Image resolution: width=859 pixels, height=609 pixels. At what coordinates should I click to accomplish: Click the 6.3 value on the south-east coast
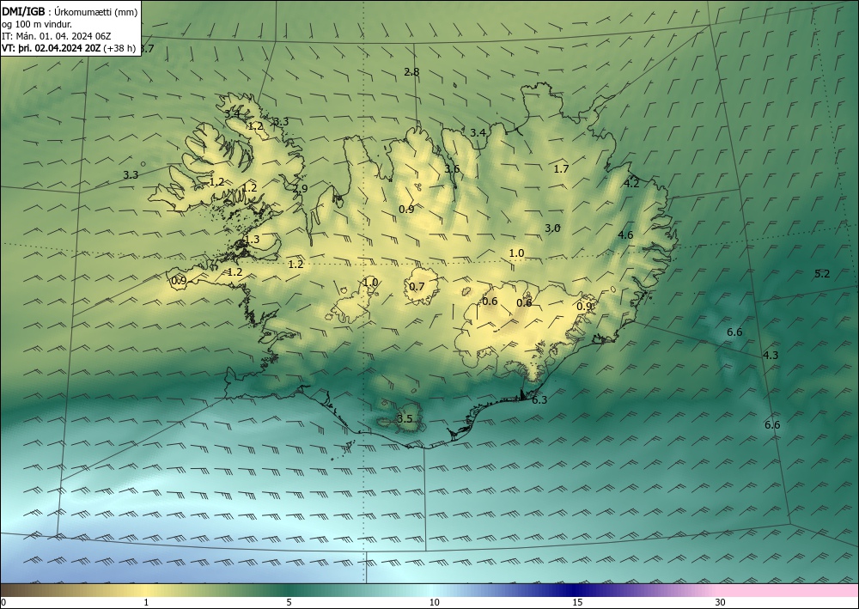pyautogui.click(x=539, y=399)
